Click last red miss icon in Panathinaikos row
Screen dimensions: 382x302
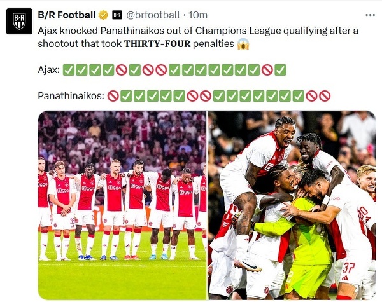pos(325,96)
